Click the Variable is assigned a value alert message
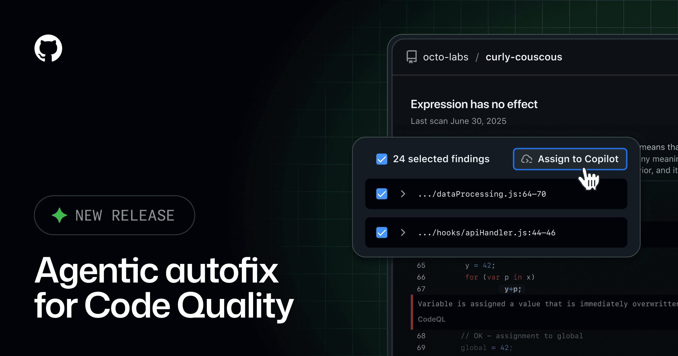This screenshot has width=678, height=356. click(547, 304)
